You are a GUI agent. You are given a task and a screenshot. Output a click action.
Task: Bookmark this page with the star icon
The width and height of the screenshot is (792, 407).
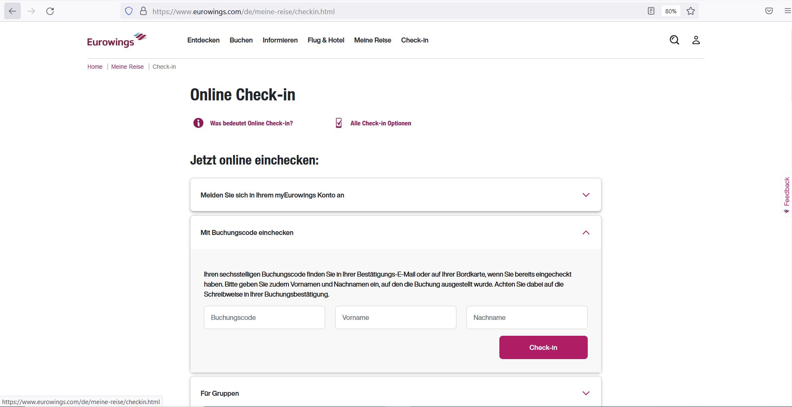click(x=691, y=11)
